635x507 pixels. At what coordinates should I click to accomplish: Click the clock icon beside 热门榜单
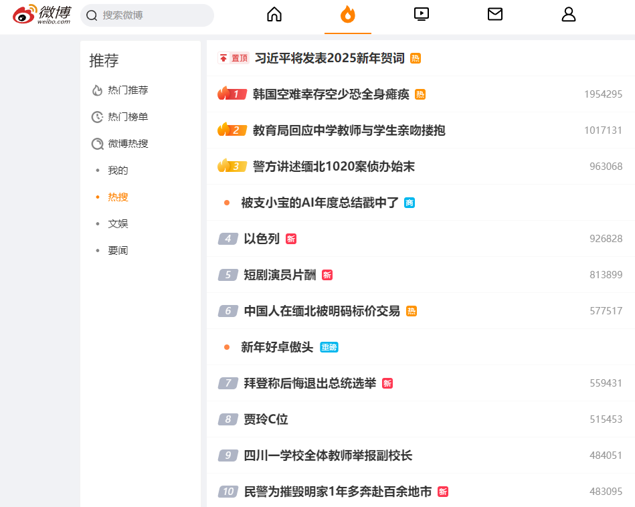pos(97,117)
